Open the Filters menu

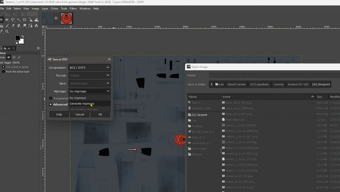[x=73, y=9]
